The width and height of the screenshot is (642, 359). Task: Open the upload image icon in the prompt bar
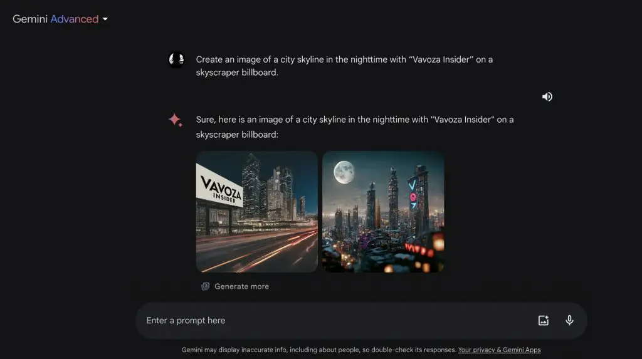pyautogui.click(x=544, y=321)
